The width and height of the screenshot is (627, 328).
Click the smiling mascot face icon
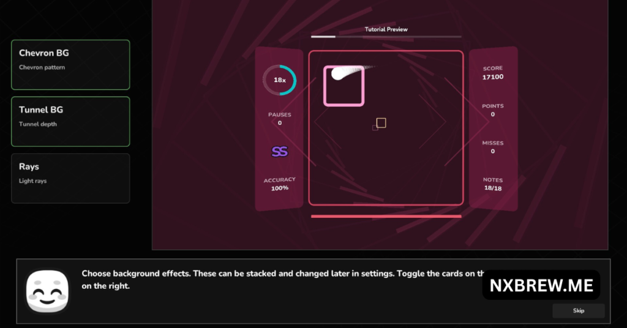point(47,291)
